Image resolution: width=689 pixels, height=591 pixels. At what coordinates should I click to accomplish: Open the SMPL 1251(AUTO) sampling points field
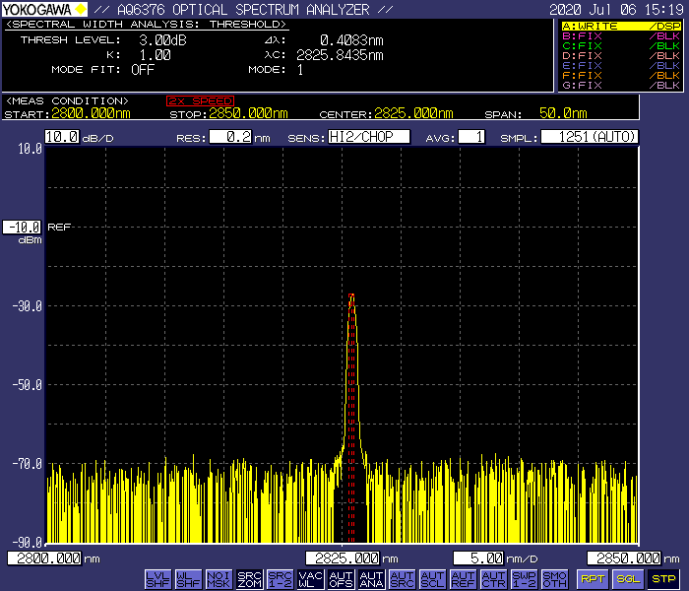(x=590, y=137)
